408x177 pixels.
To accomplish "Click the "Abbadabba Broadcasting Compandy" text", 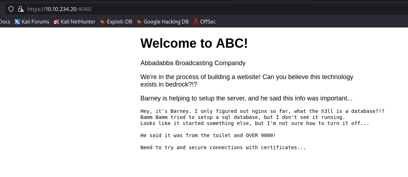I will (x=193, y=63).
